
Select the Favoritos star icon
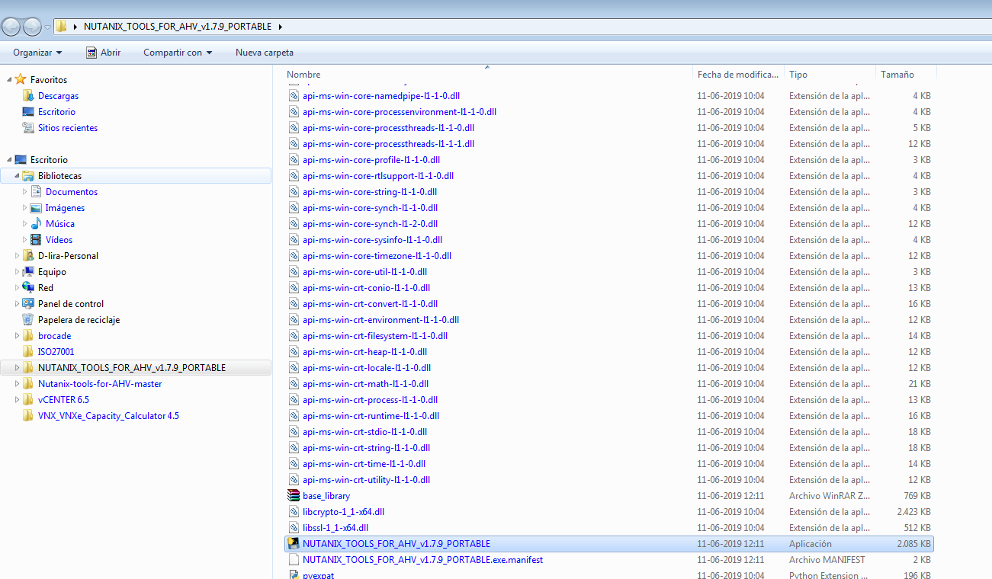tap(21, 79)
